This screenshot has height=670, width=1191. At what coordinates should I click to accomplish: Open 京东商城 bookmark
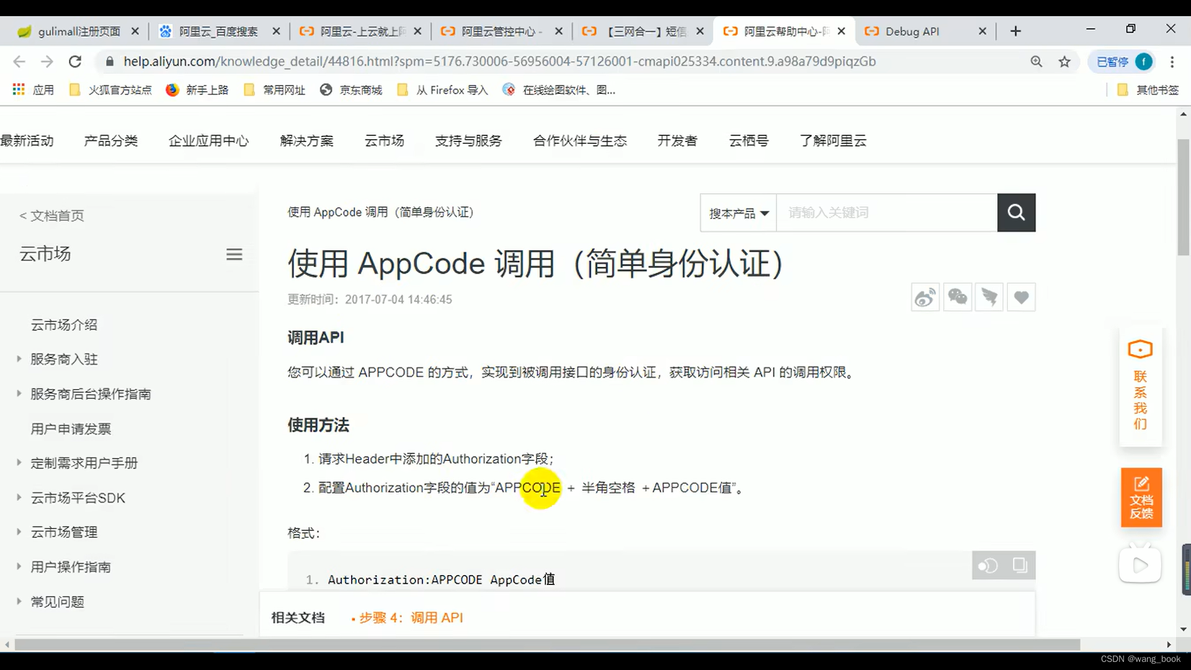(351, 90)
